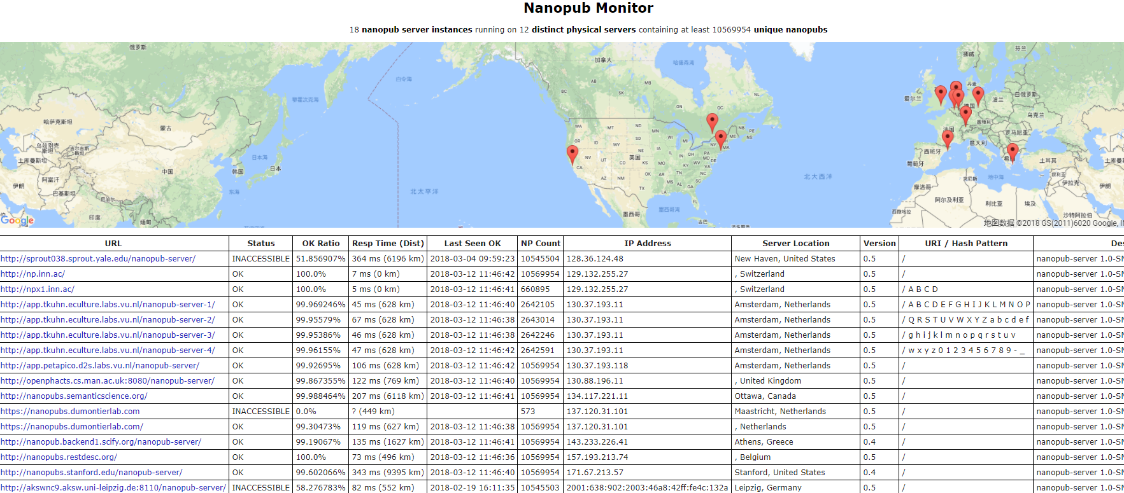Viewport: 1124px width, 493px height.
Task: Click the 157.193.213.74 IP address cell
Action: 648,457
